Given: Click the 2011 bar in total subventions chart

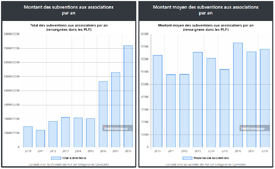Looking at the screenshot, I should pos(40,138).
